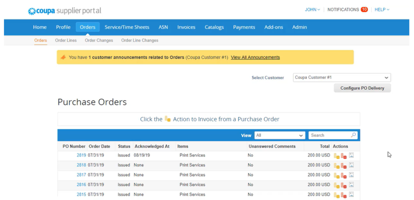Click the Coupa supplier portal logo
The width and height of the screenshot is (414, 200).
coord(65,11)
